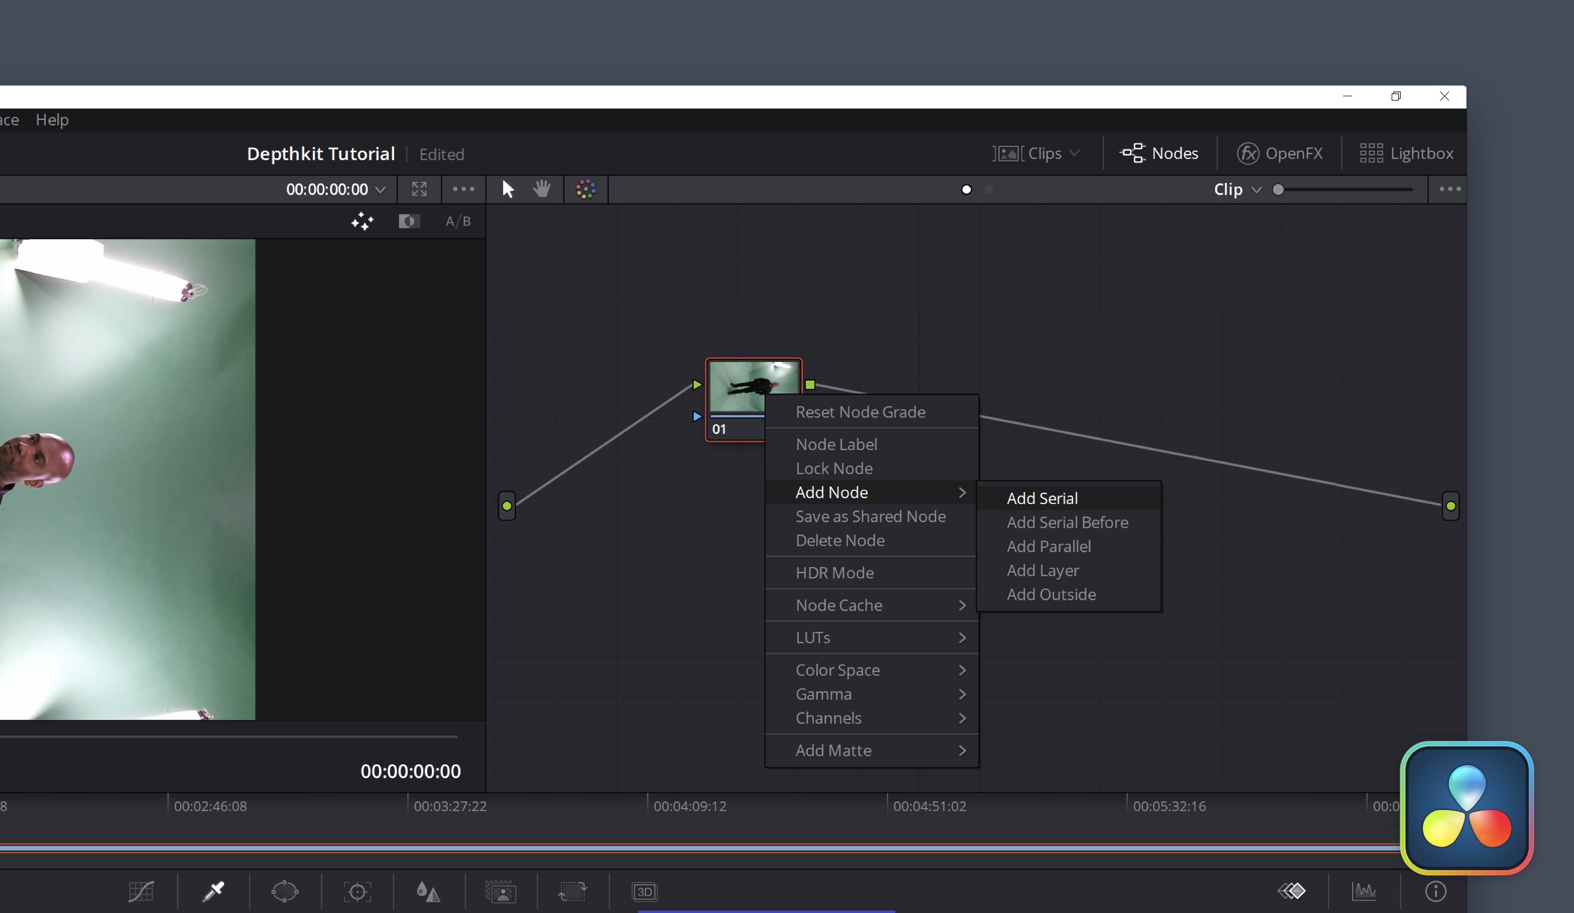1574x913 pixels.
Task: Select the qualifier eyedropper palette
Action: pyautogui.click(x=213, y=891)
